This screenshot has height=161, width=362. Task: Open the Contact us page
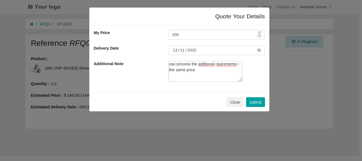click(x=285, y=7)
